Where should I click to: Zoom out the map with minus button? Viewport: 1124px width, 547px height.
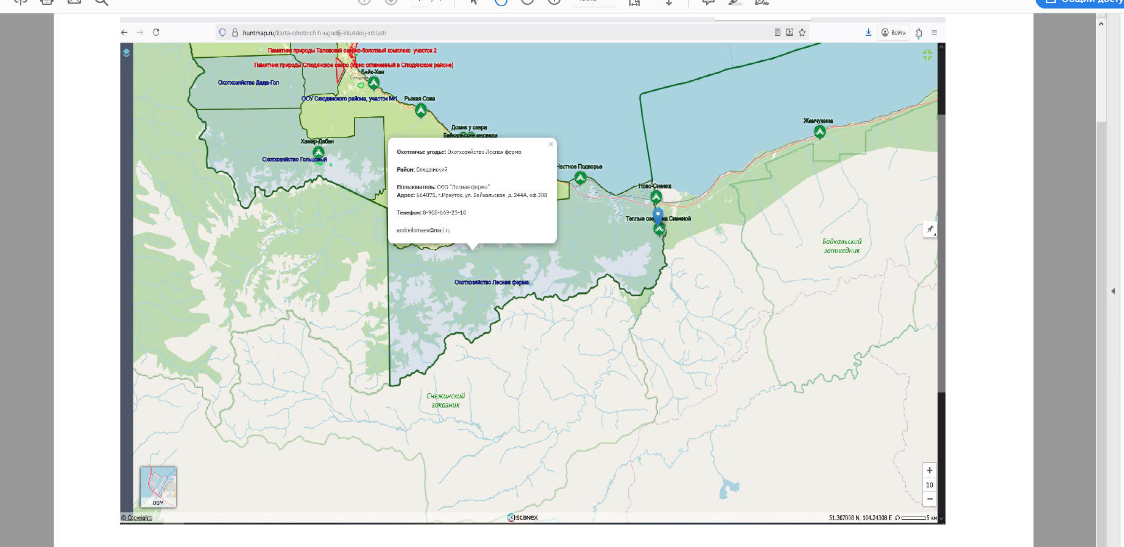[x=929, y=499]
